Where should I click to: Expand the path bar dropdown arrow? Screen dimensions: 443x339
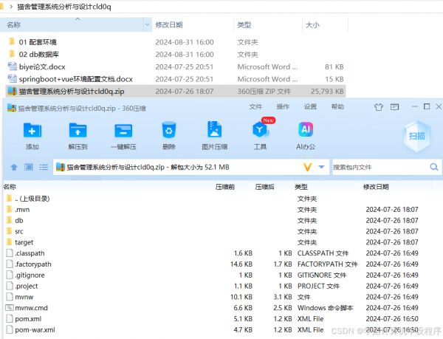(x=321, y=167)
